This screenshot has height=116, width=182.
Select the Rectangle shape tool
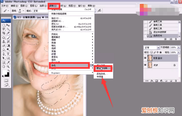[x=8, y=58]
